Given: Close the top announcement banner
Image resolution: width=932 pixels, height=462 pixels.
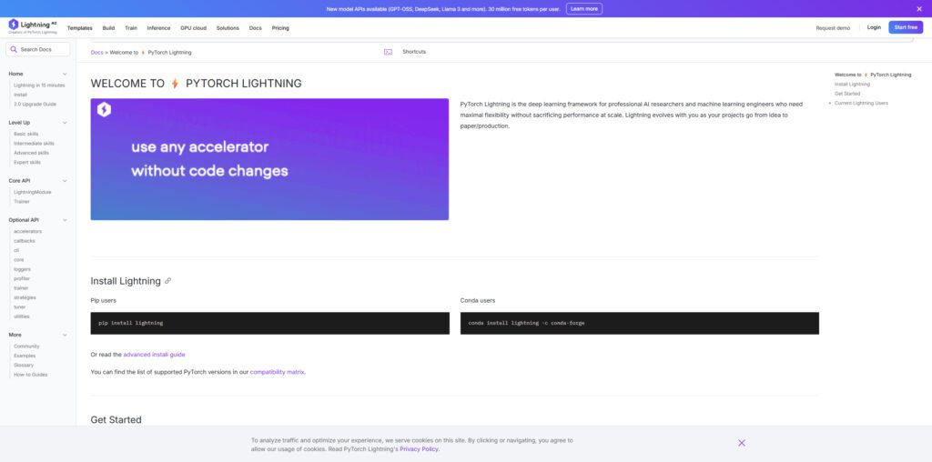Looking at the screenshot, I should [920, 8].
